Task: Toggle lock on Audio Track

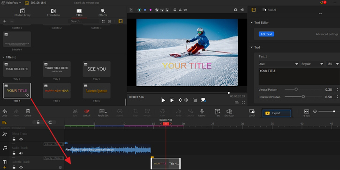Action: [x=14, y=153]
